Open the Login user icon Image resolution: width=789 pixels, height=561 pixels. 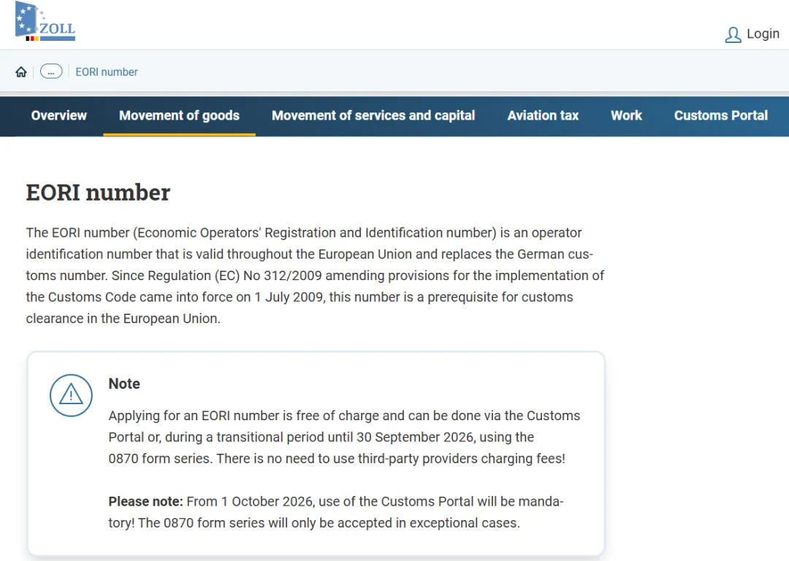point(733,35)
